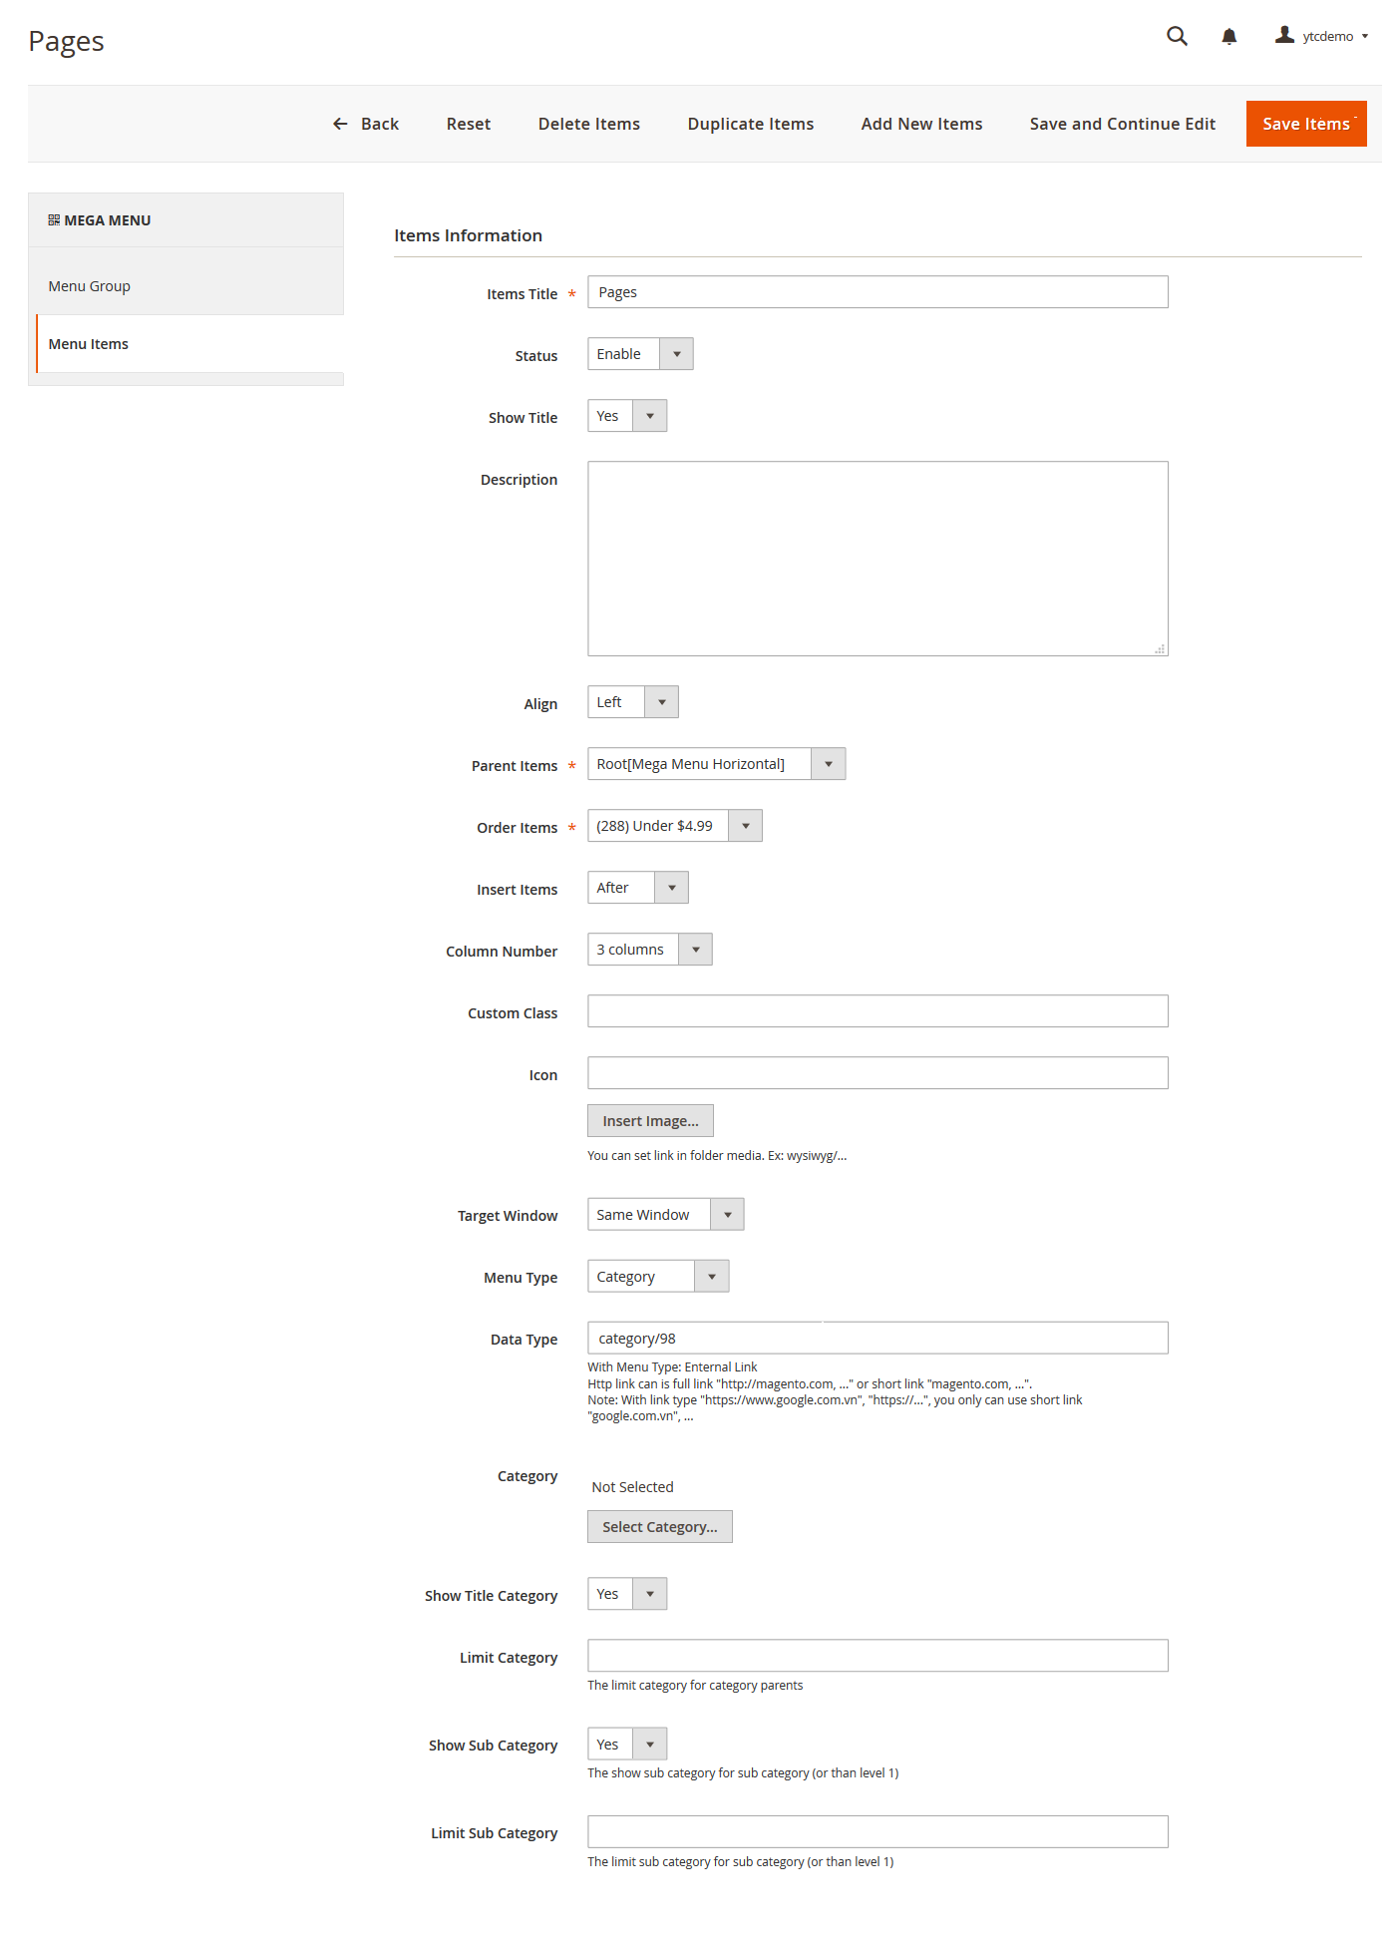Click Duplicate Items
The image size is (1400, 1944).
click(x=751, y=124)
